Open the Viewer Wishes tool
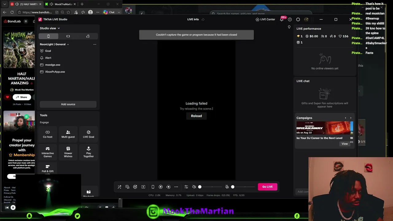393x221 pixels. [68, 152]
